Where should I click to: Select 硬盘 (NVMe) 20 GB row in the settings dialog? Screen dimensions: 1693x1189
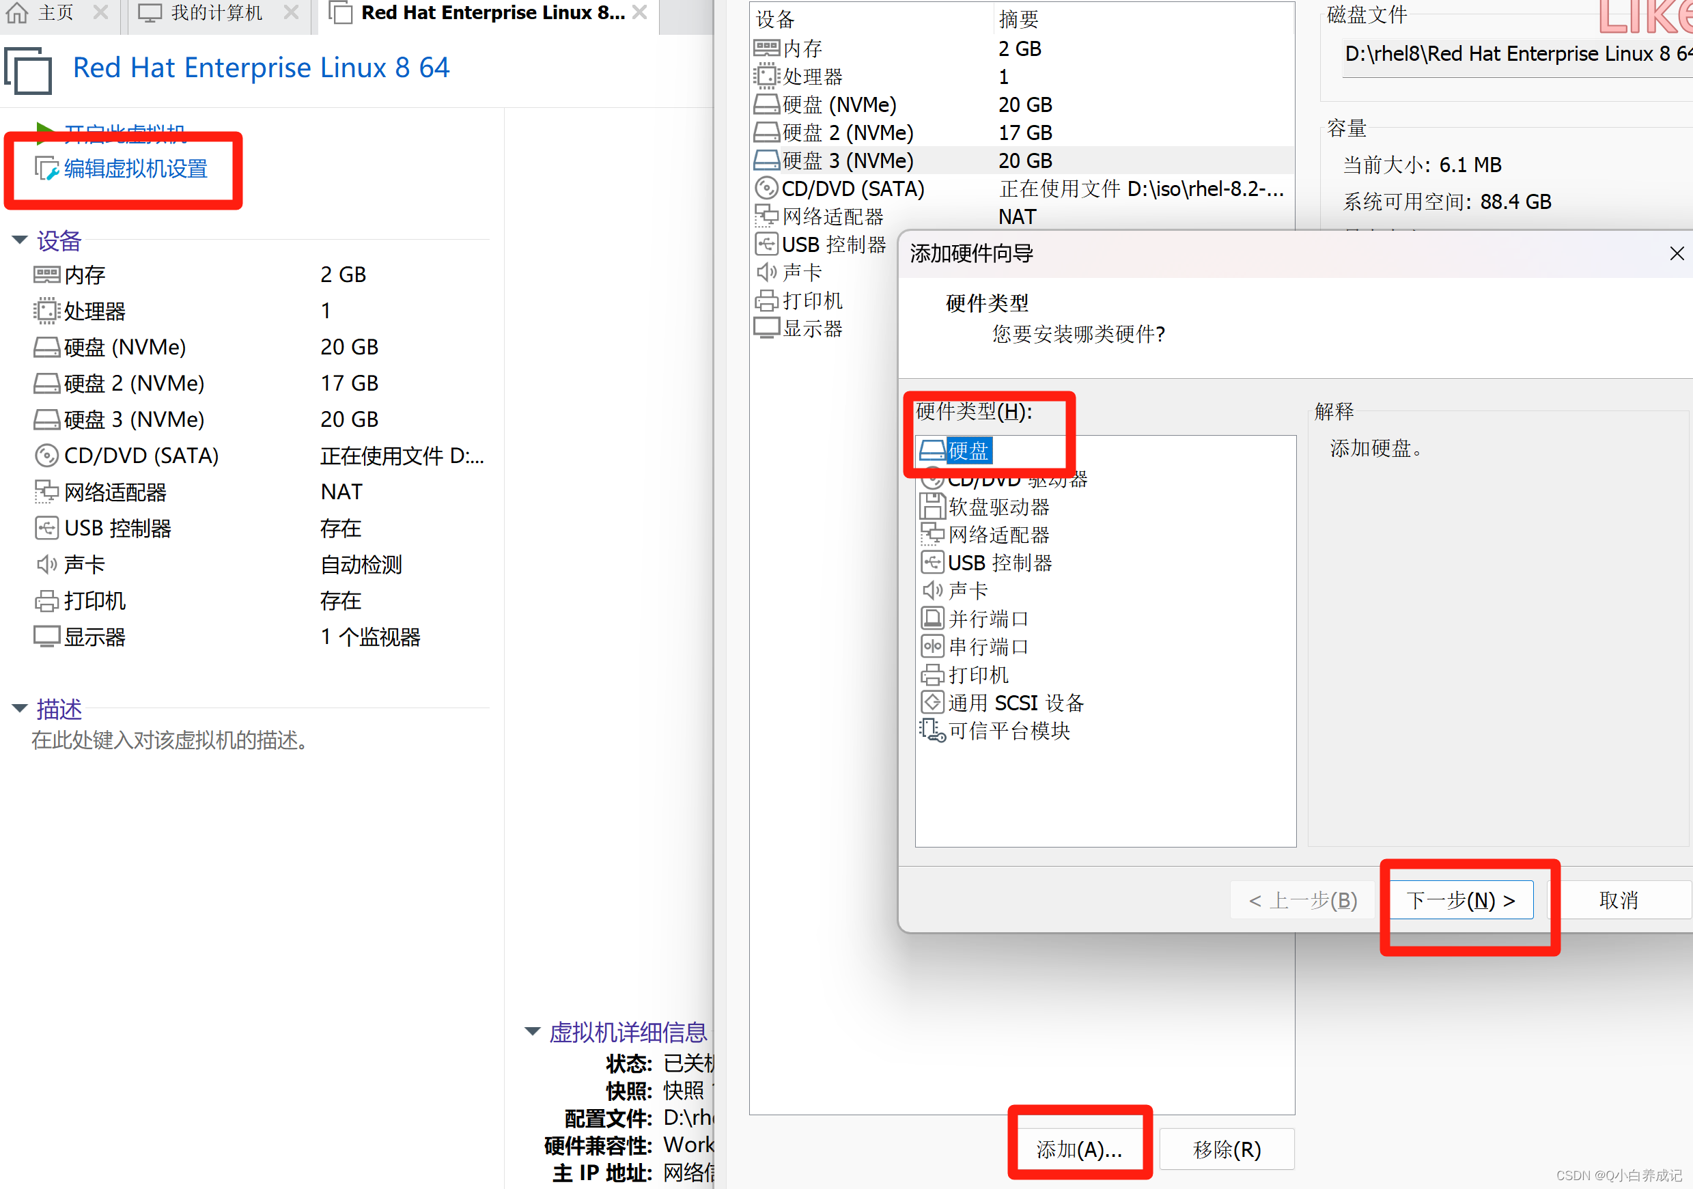point(1022,104)
